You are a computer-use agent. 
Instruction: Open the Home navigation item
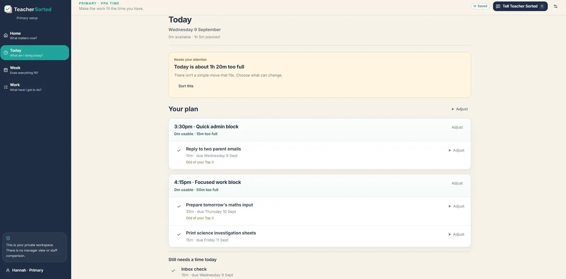35,35
